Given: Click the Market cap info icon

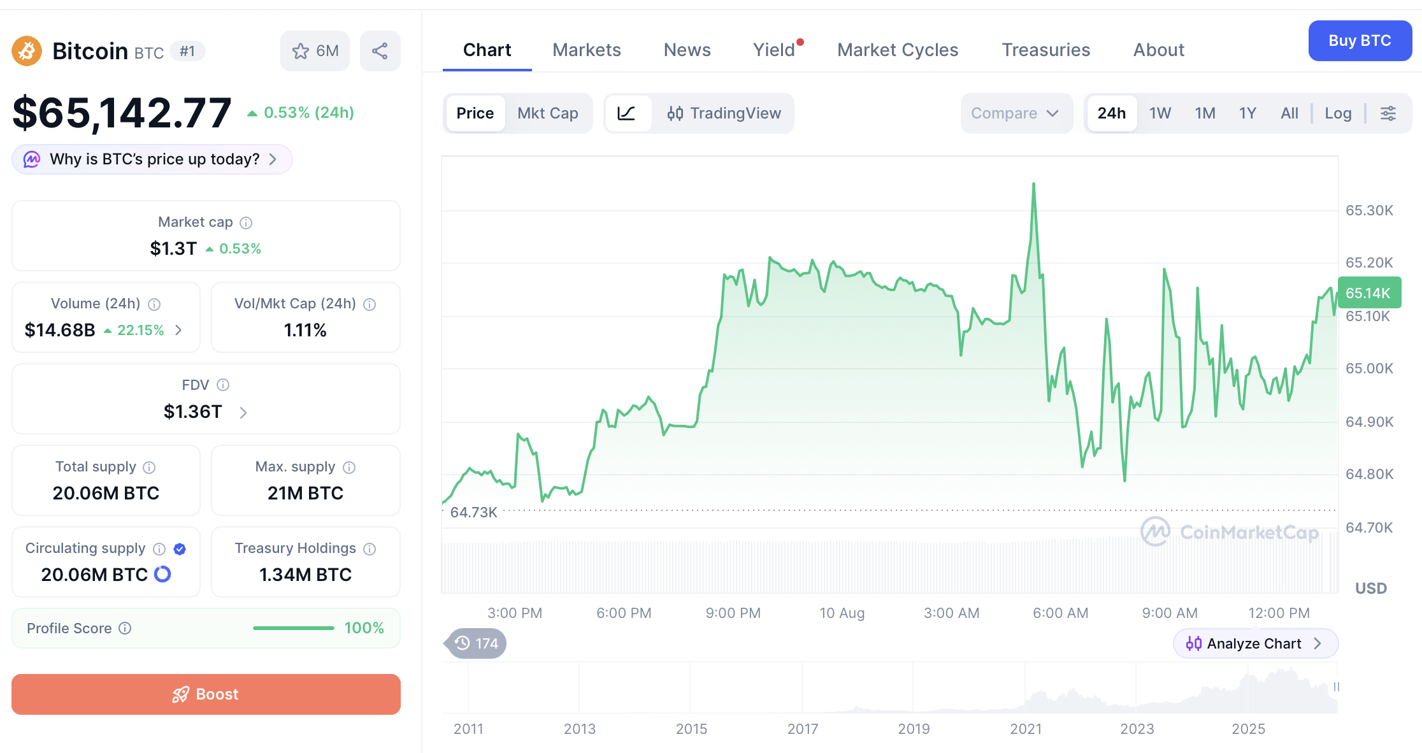Looking at the screenshot, I should tap(246, 222).
